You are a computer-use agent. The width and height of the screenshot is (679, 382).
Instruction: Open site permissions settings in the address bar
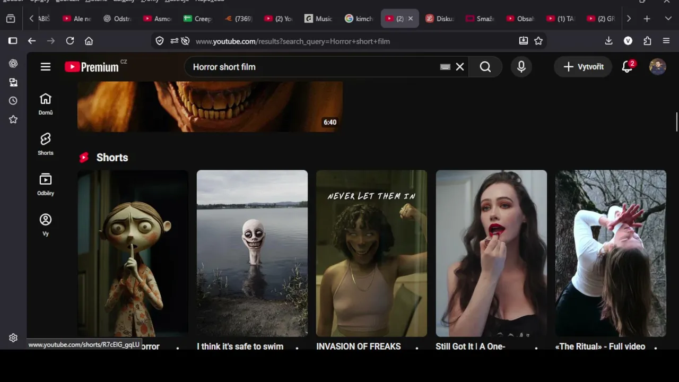click(x=174, y=41)
